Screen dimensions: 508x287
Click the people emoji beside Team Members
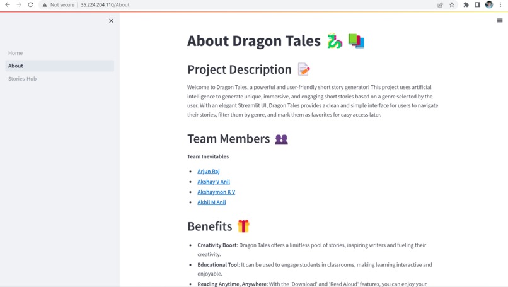click(x=281, y=139)
